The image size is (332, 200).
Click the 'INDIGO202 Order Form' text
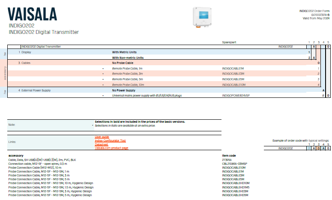tap(314, 11)
